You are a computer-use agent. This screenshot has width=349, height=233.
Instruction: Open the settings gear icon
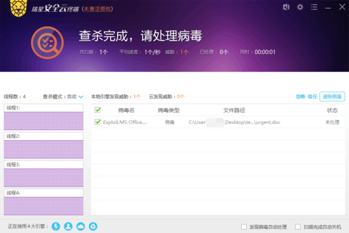[300, 7]
